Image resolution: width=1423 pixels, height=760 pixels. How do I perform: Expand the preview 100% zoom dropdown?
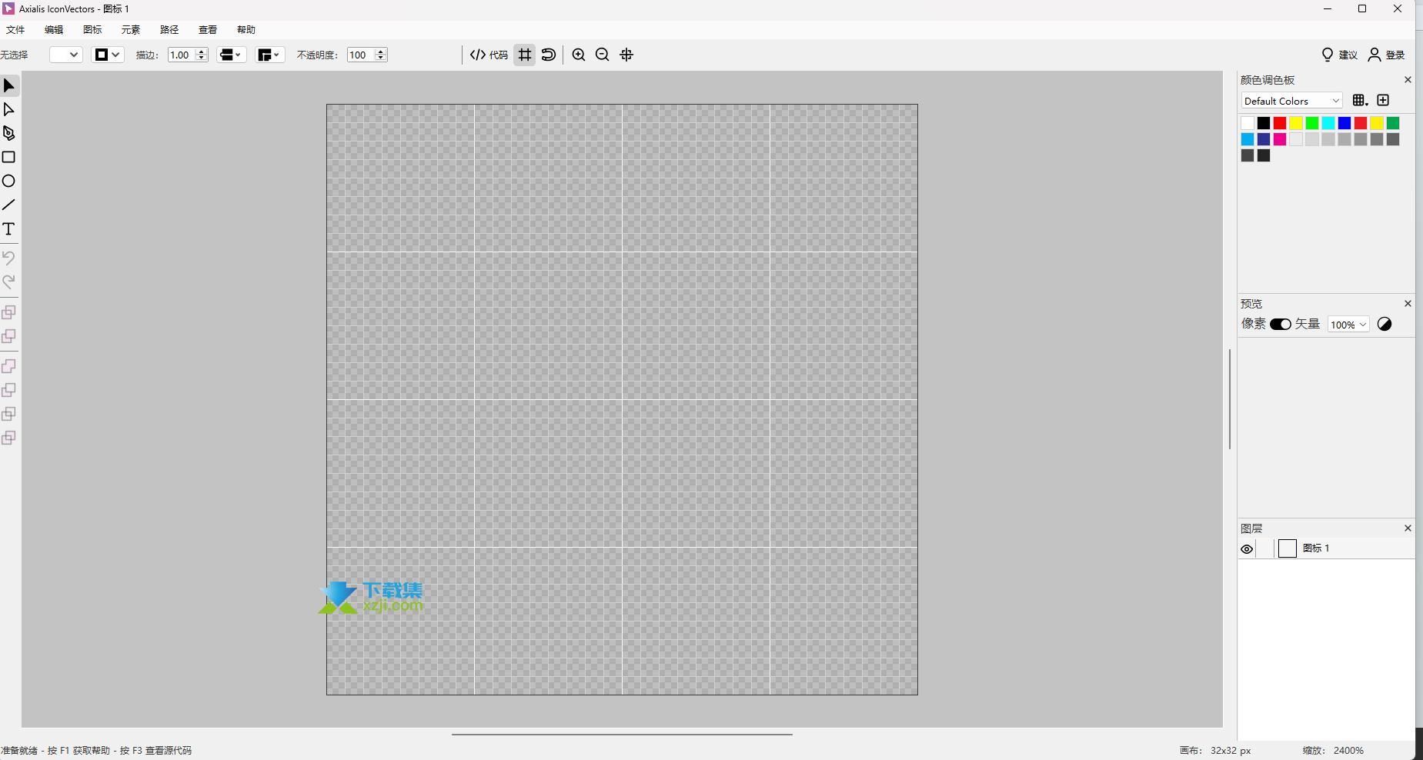(1348, 325)
